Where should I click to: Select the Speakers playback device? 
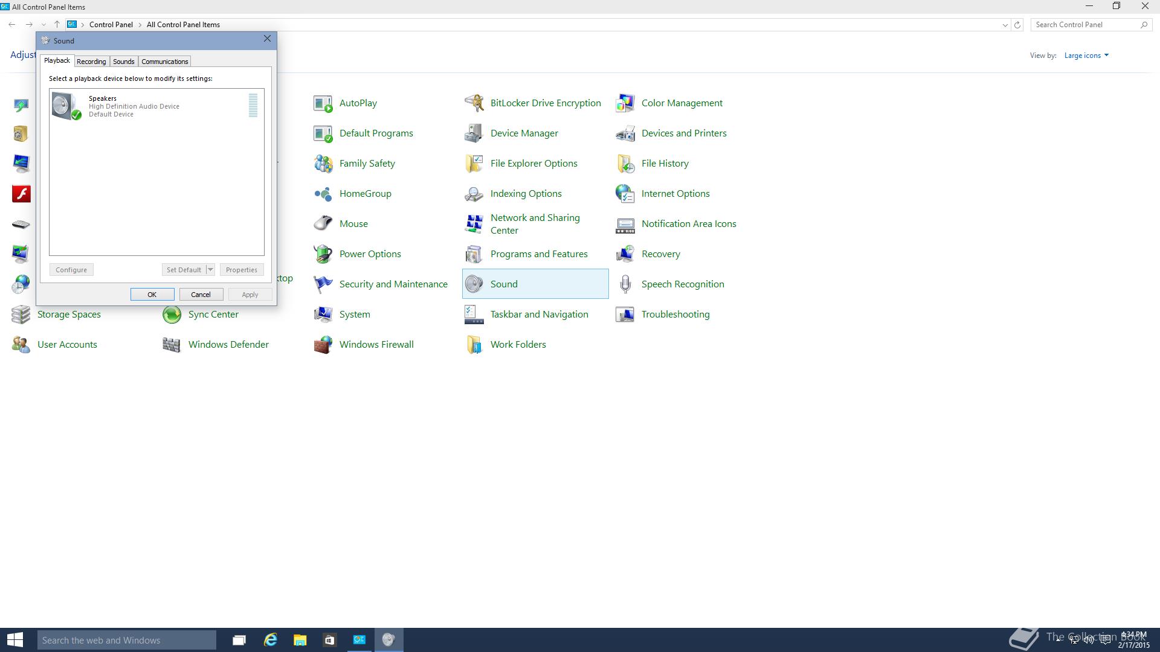point(156,106)
